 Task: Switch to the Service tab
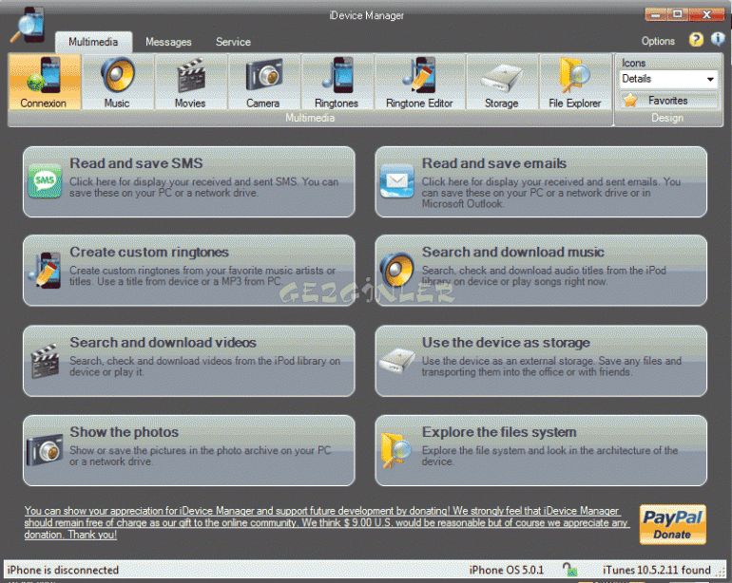click(x=234, y=42)
